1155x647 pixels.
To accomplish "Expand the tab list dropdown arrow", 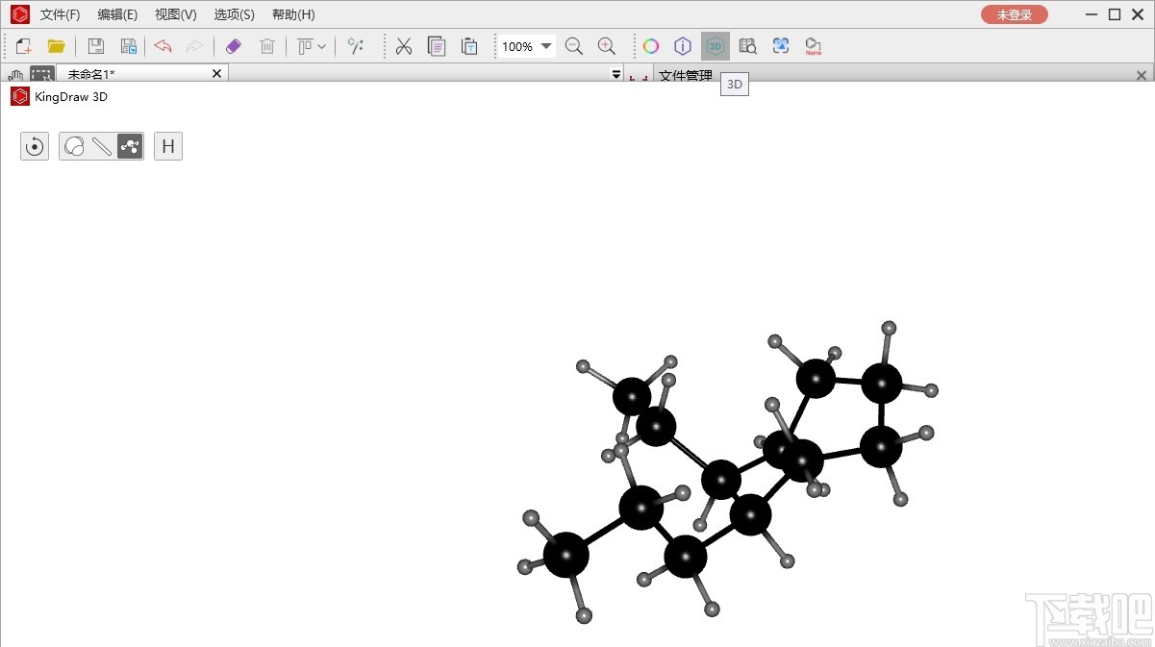I will [616, 75].
